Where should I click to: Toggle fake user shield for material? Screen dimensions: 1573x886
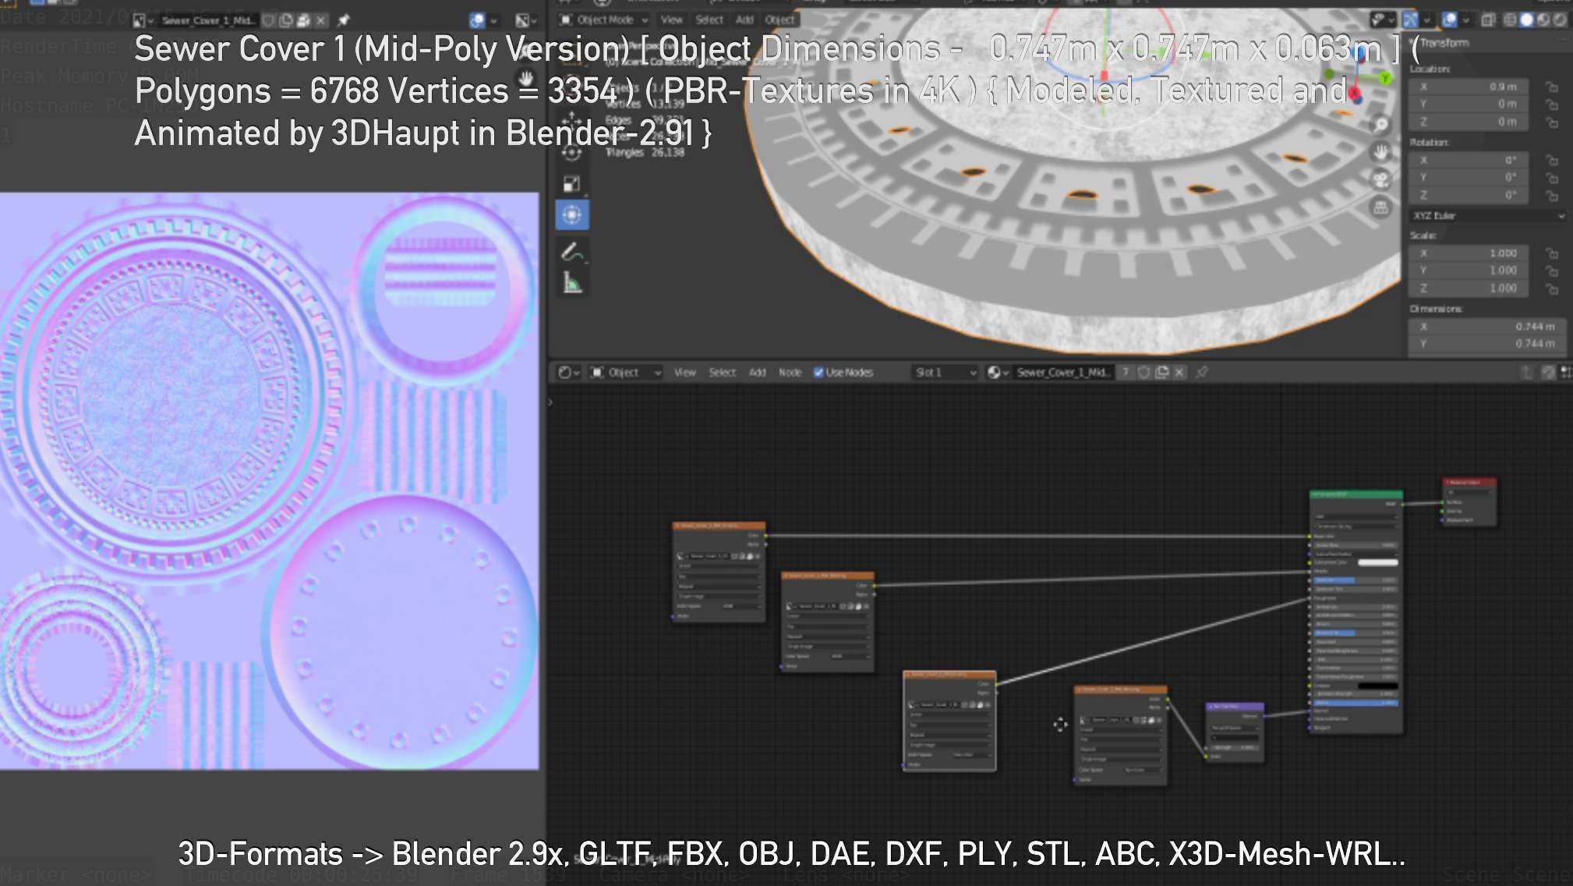click(x=1144, y=373)
